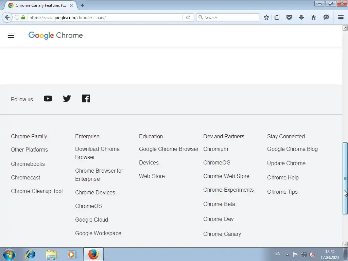The image size is (348, 261).
Task: Open the Chrome Canary link
Action: point(222,234)
